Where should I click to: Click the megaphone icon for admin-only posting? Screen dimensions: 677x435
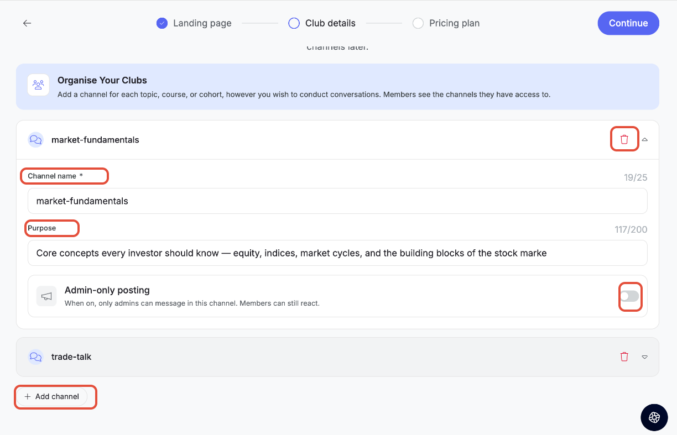(x=46, y=296)
